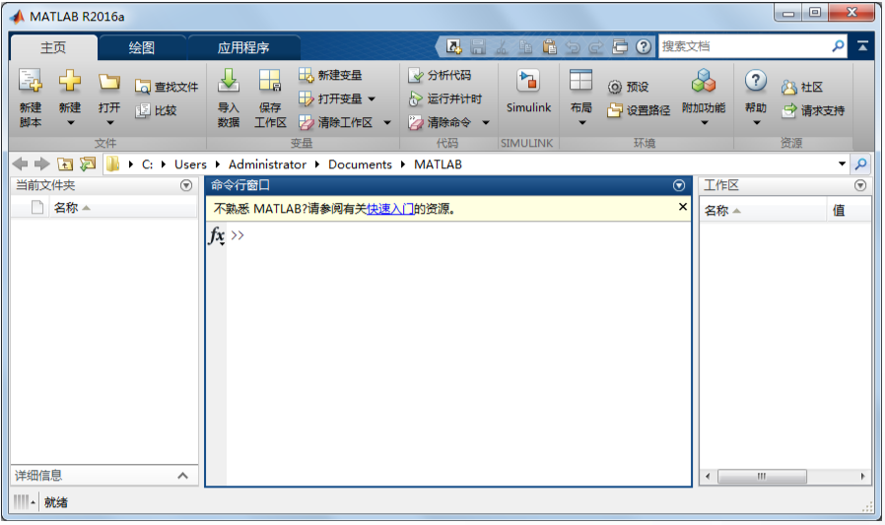
Task: Click 打开变量 (Open Variable) button
Action: tap(330, 98)
